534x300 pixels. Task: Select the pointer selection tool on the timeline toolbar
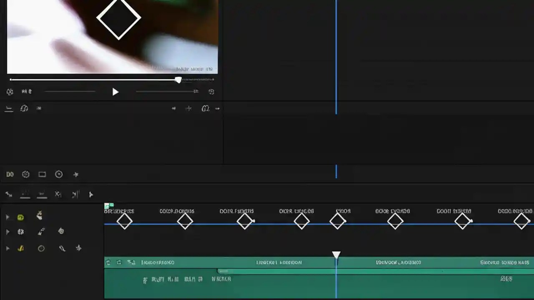pos(91,195)
